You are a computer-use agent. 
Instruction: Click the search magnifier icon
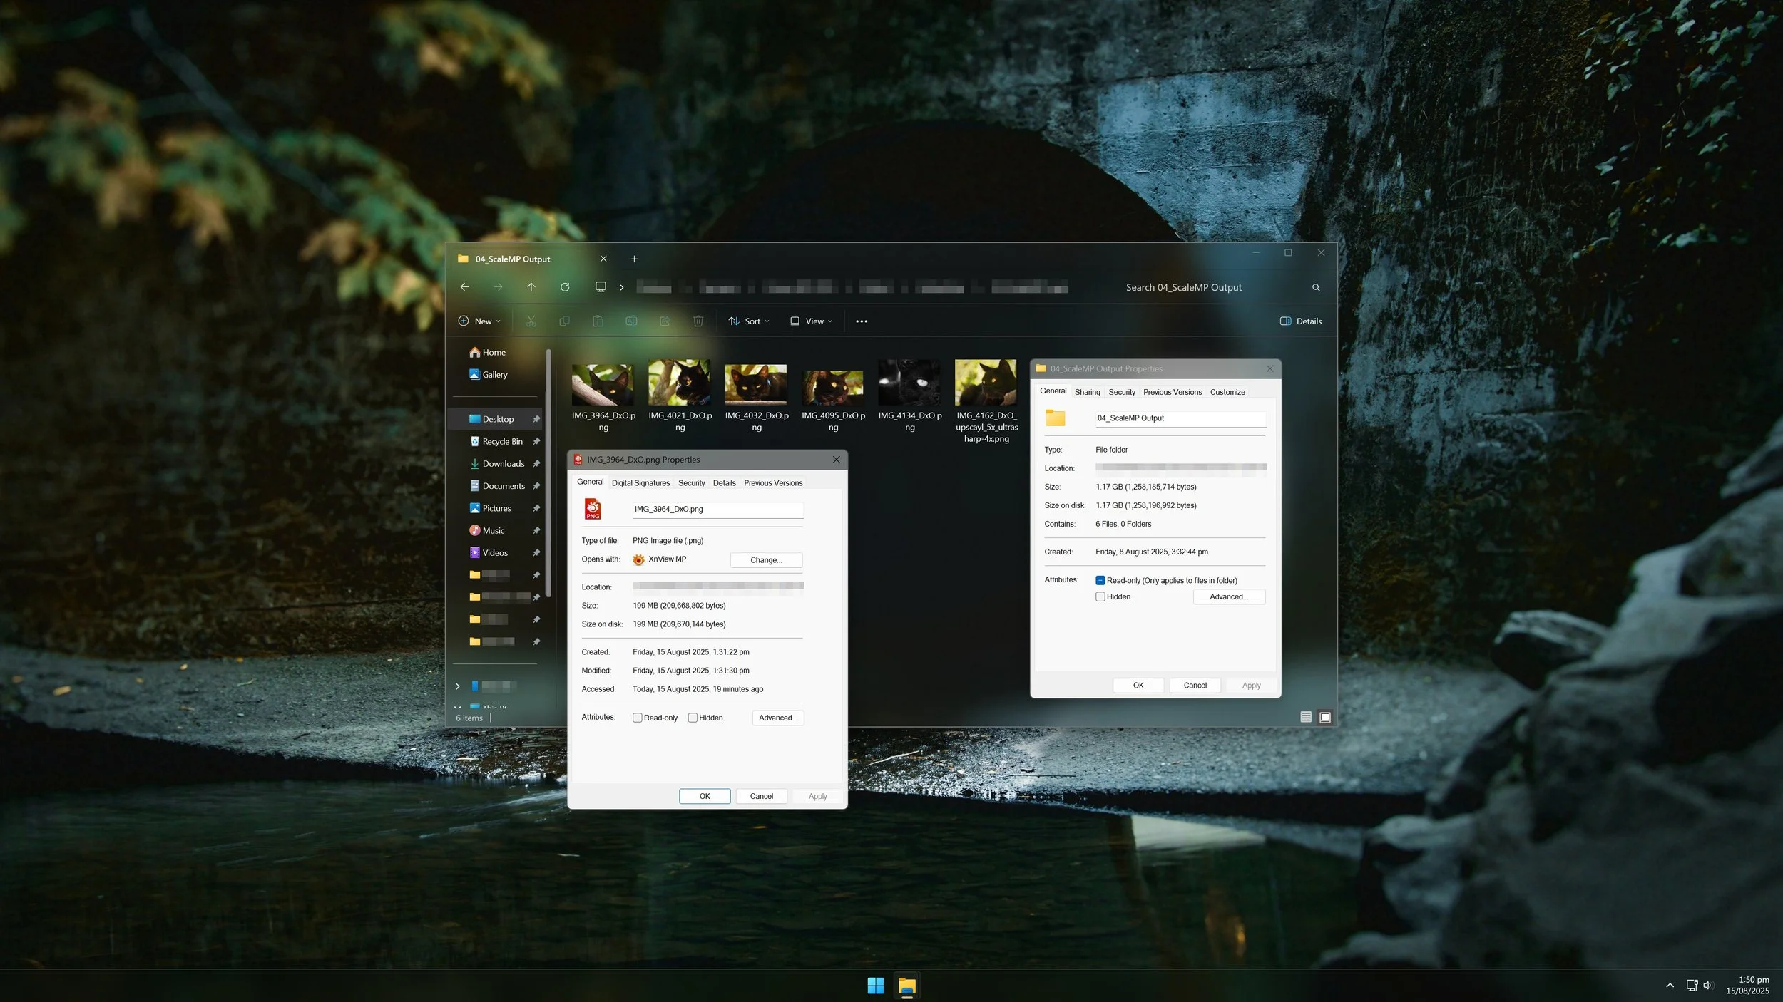click(x=1316, y=288)
